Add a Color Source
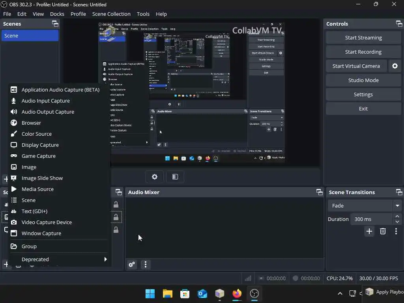 point(58,134)
